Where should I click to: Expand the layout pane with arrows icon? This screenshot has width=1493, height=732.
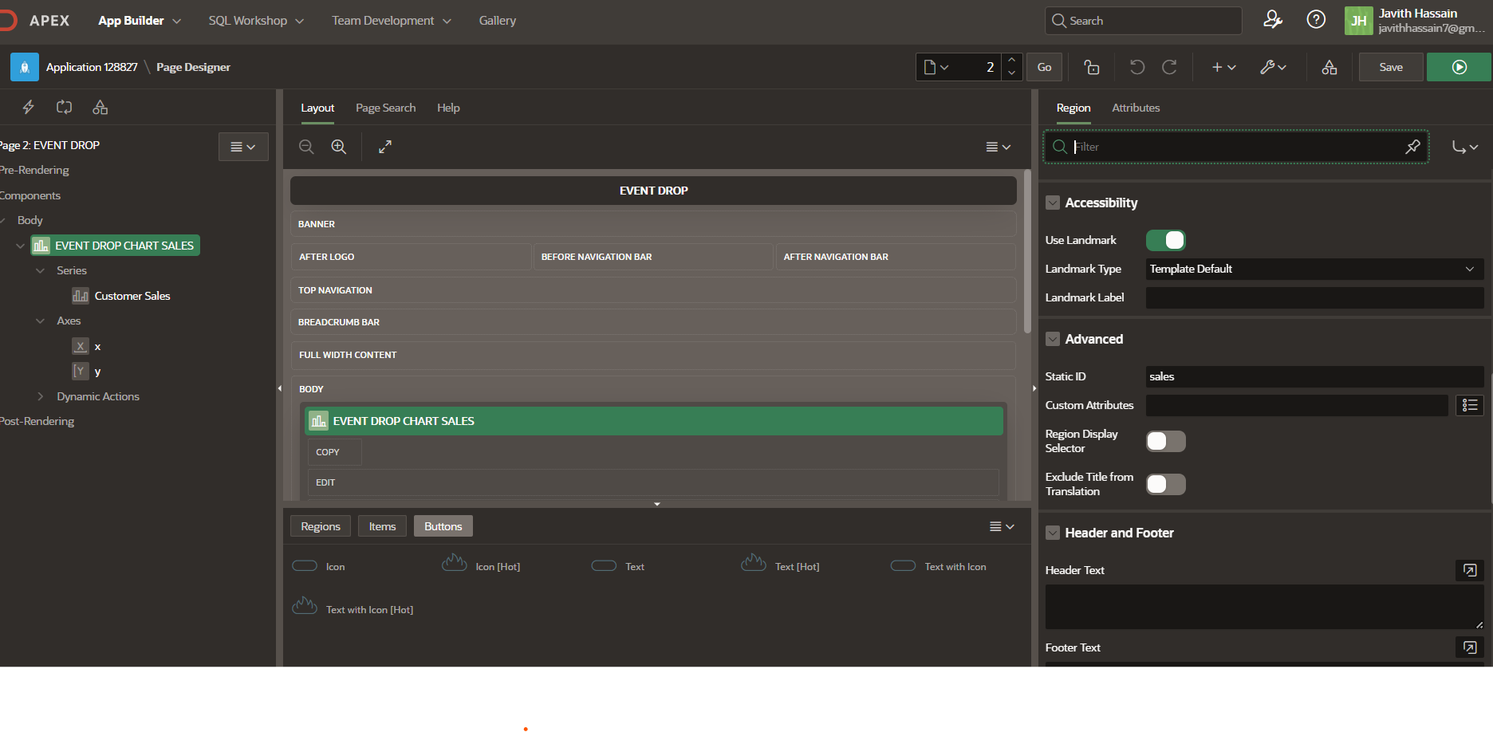[385, 147]
